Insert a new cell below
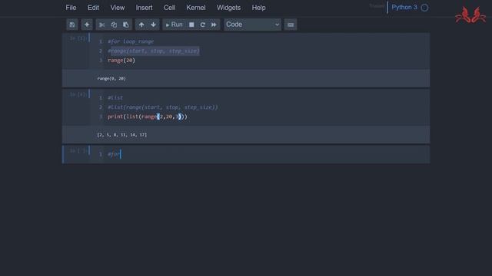Screen dimensions: 492x276 pos(87,25)
